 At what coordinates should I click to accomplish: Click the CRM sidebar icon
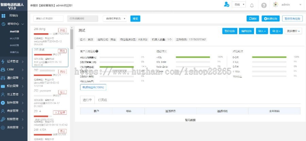click(3, 69)
